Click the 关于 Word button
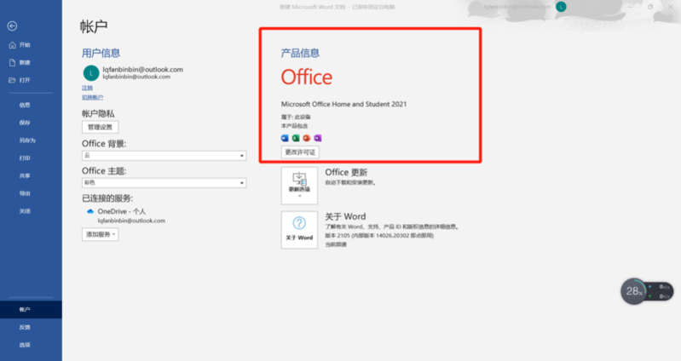The height and width of the screenshot is (361, 681). click(299, 229)
